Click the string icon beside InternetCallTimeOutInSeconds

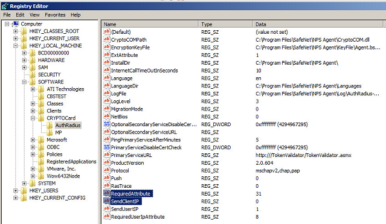pos(106,70)
